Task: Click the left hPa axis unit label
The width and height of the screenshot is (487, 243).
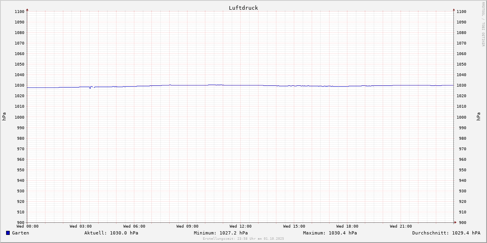Action: coord(4,117)
